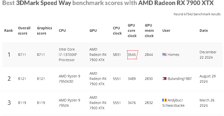Select the GPU mem clock value 2830
Viewport: 224px width, 116px height.
click(x=149, y=79)
